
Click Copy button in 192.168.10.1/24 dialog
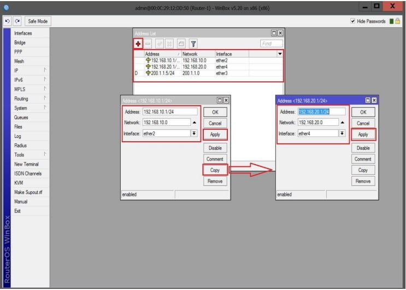[215, 170]
